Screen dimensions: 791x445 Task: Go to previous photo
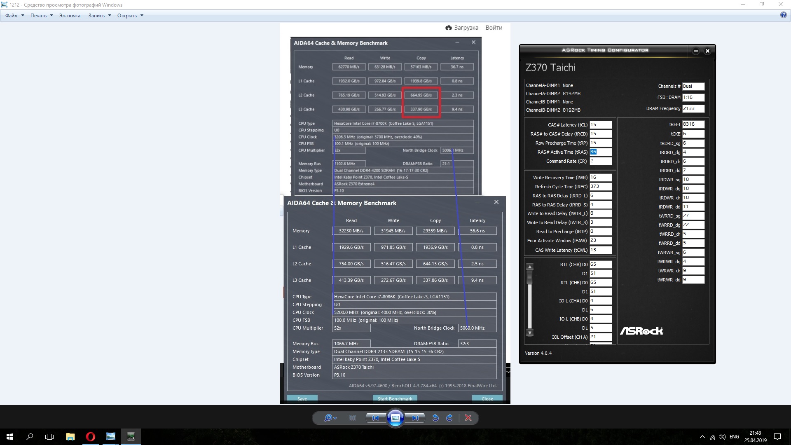pos(376,418)
